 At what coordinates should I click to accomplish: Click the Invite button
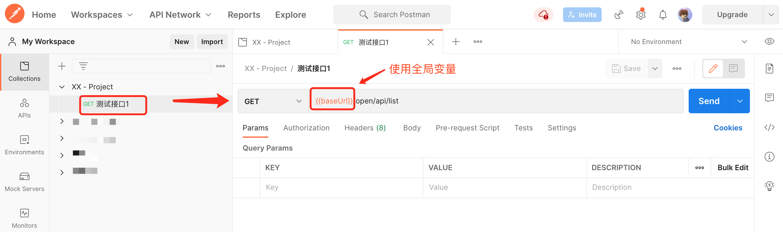[x=582, y=15]
